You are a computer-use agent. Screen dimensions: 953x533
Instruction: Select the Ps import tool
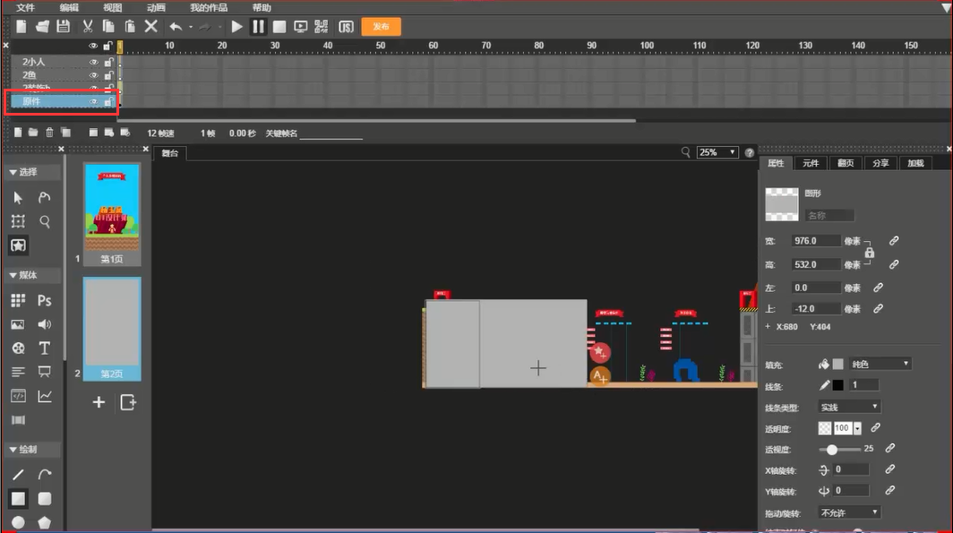coord(45,300)
